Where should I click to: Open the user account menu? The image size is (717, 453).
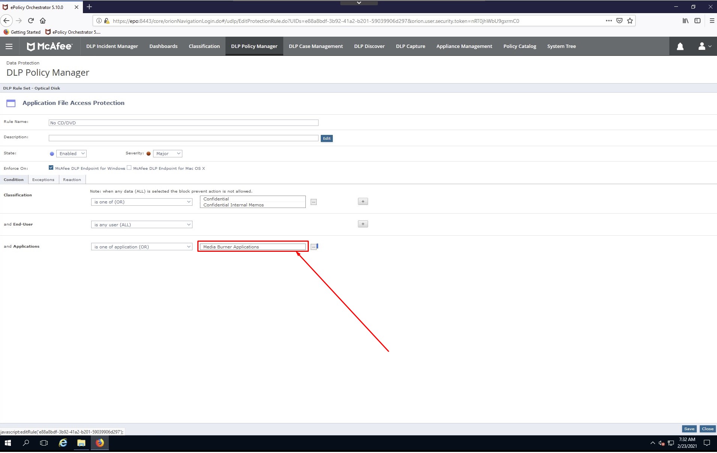(704, 46)
